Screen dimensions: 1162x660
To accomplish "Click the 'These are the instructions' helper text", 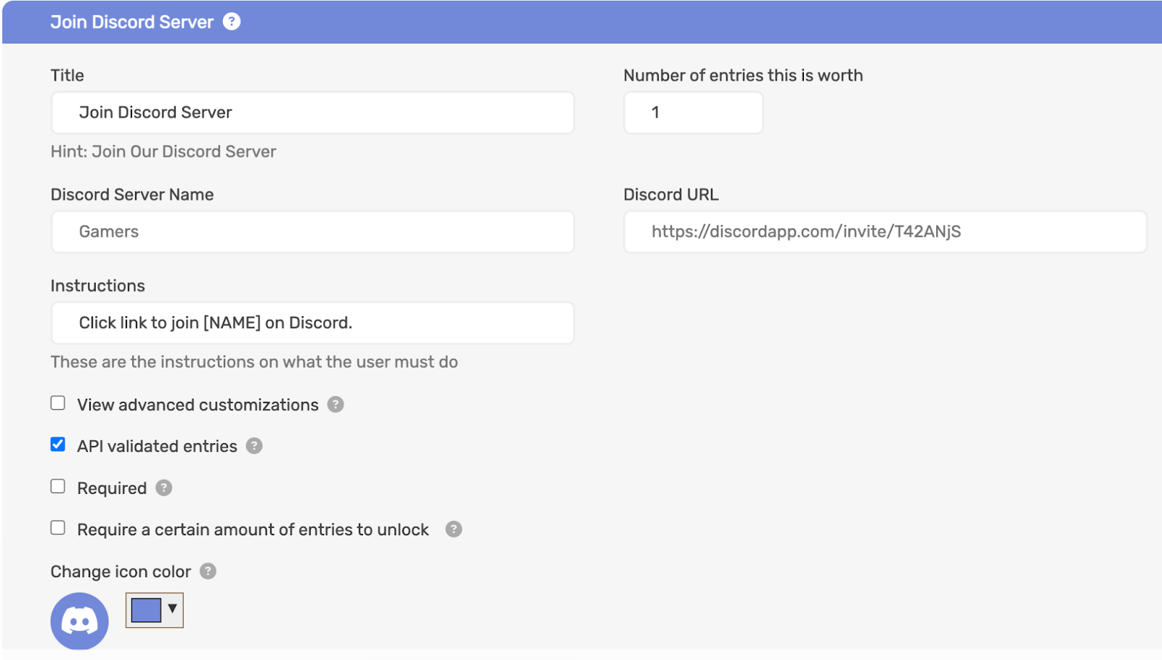I will pos(254,362).
